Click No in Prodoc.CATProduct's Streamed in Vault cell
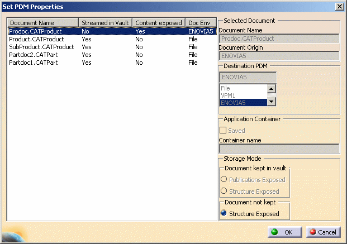The image size is (347, 244). 85,31
